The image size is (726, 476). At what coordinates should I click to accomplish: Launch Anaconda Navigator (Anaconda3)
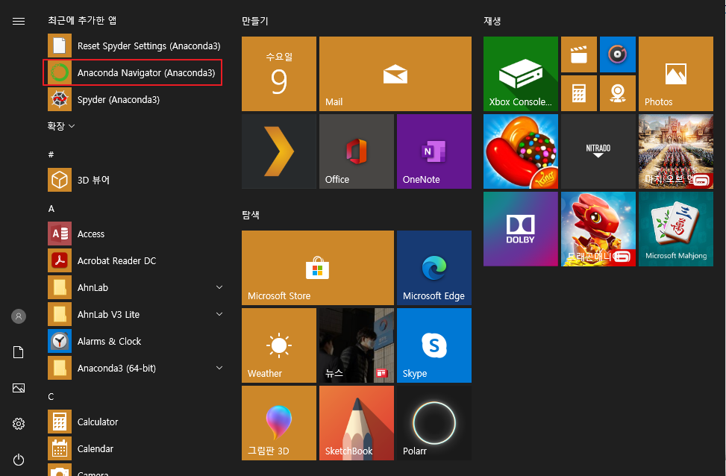pos(133,72)
